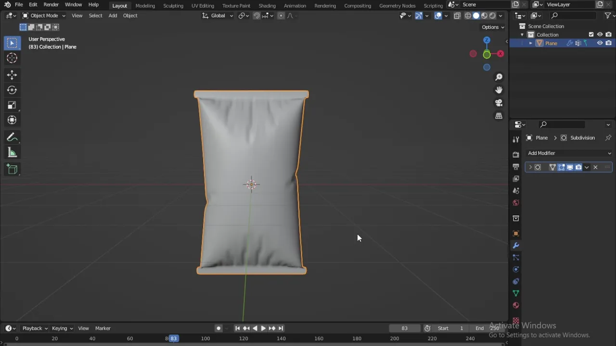
Task: Select the Cursor tool in the toolbar
Action: pyautogui.click(x=12, y=58)
